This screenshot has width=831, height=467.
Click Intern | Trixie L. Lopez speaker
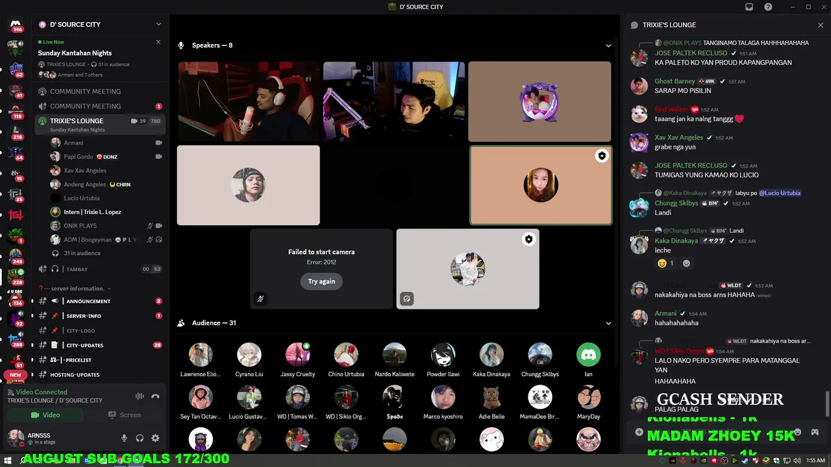(92, 212)
